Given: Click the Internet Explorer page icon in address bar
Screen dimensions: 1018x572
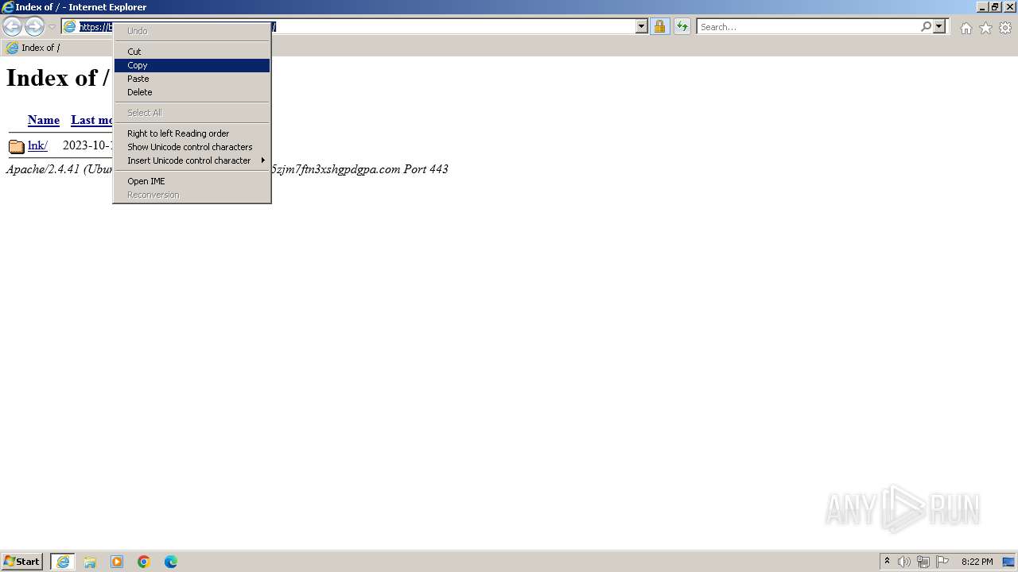Looking at the screenshot, I should pyautogui.click(x=70, y=27).
